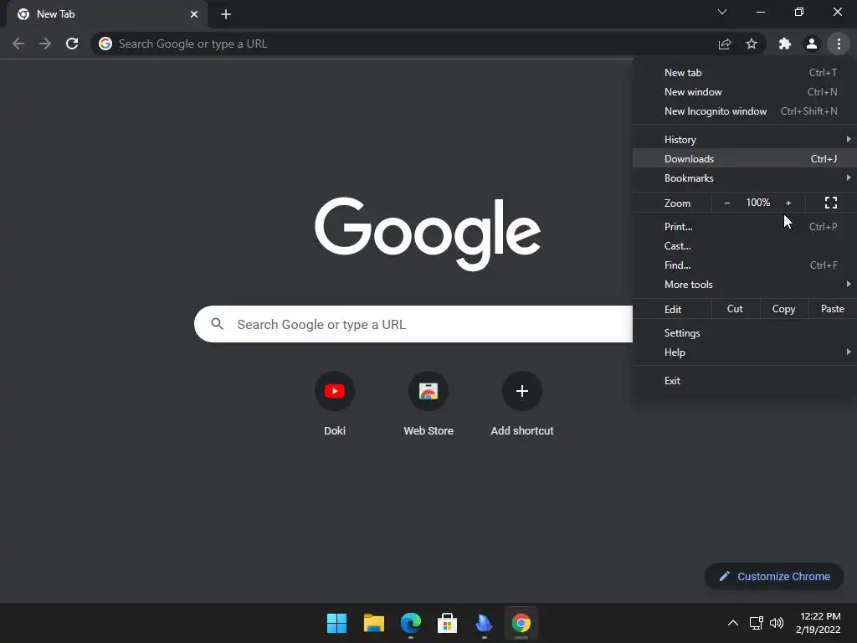Image resolution: width=857 pixels, height=643 pixels.
Task: Expand the Help submenu
Action: (744, 352)
